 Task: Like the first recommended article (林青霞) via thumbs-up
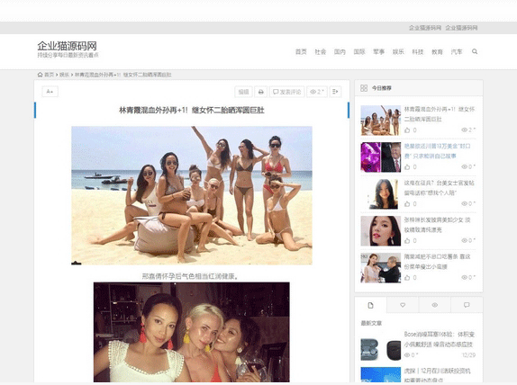tap(407, 130)
